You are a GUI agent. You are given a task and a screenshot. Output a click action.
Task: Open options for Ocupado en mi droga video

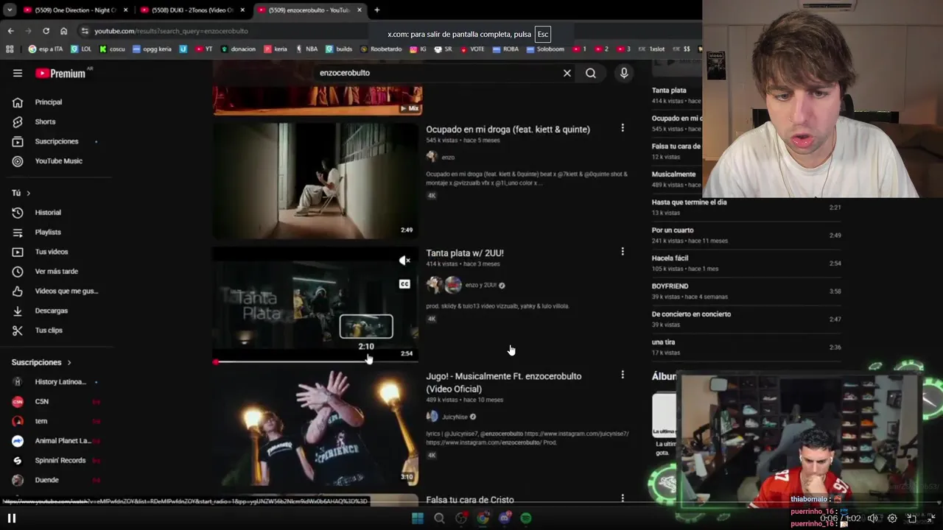[x=623, y=128]
